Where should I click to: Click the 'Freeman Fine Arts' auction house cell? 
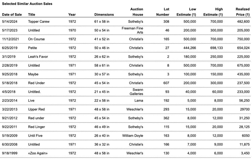(133, 30)
